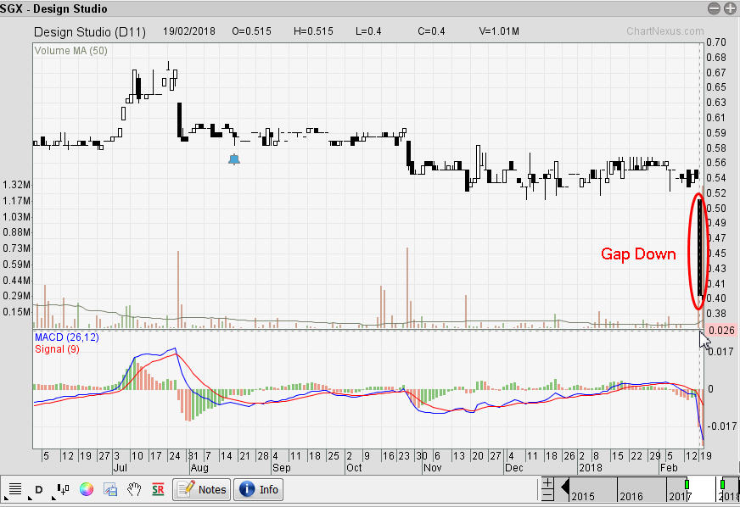
Task: Click the L=0.4 low value
Action: coord(368,31)
